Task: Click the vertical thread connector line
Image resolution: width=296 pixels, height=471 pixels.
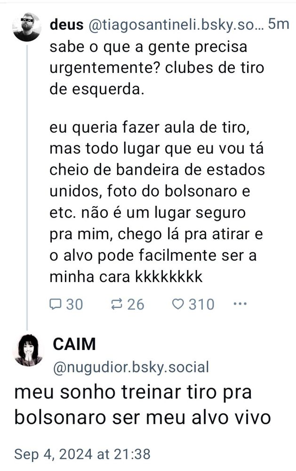Action: (27, 187)
